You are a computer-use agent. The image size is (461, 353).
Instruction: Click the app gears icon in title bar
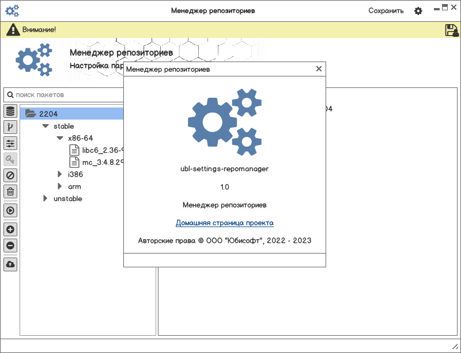pos(12,11)
